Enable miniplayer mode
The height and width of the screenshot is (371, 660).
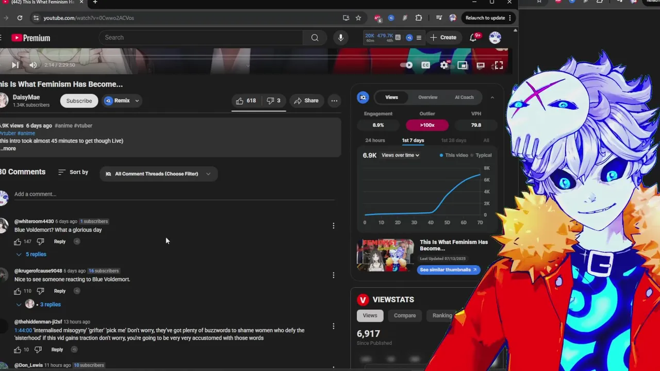pyautogui.click(x=463, y=65)
